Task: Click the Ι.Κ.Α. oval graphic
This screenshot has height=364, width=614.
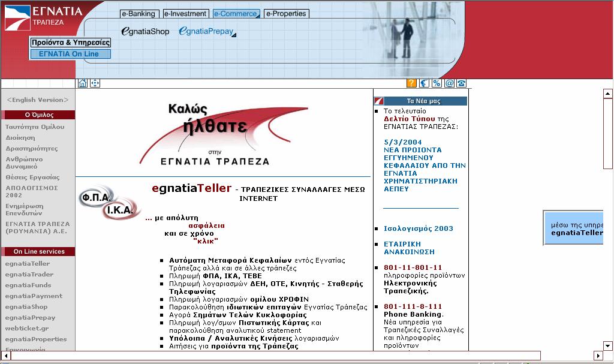Action: click(x=121, y=209)
